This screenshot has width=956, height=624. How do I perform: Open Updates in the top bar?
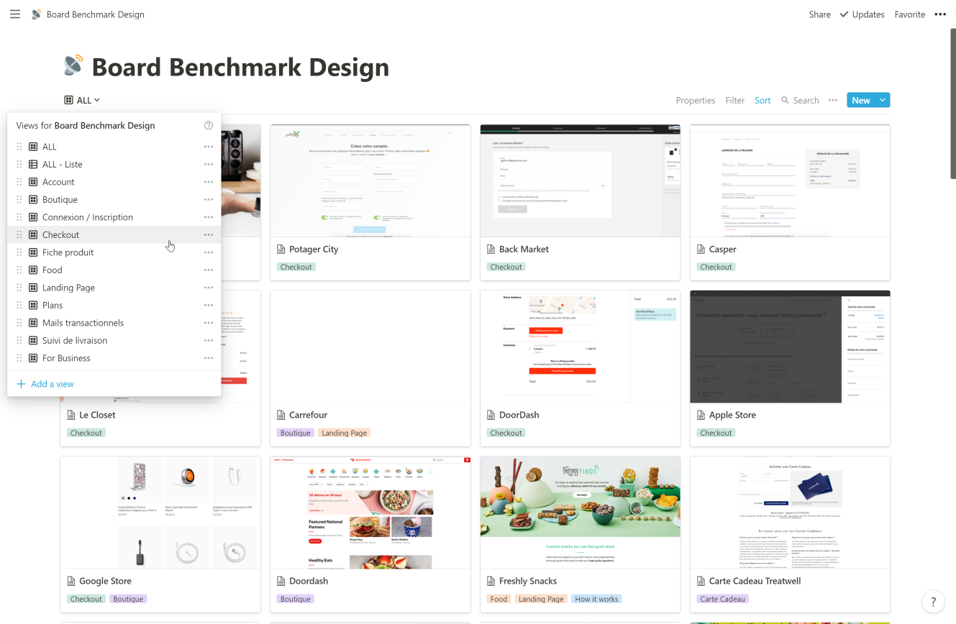tap(862, 14)
